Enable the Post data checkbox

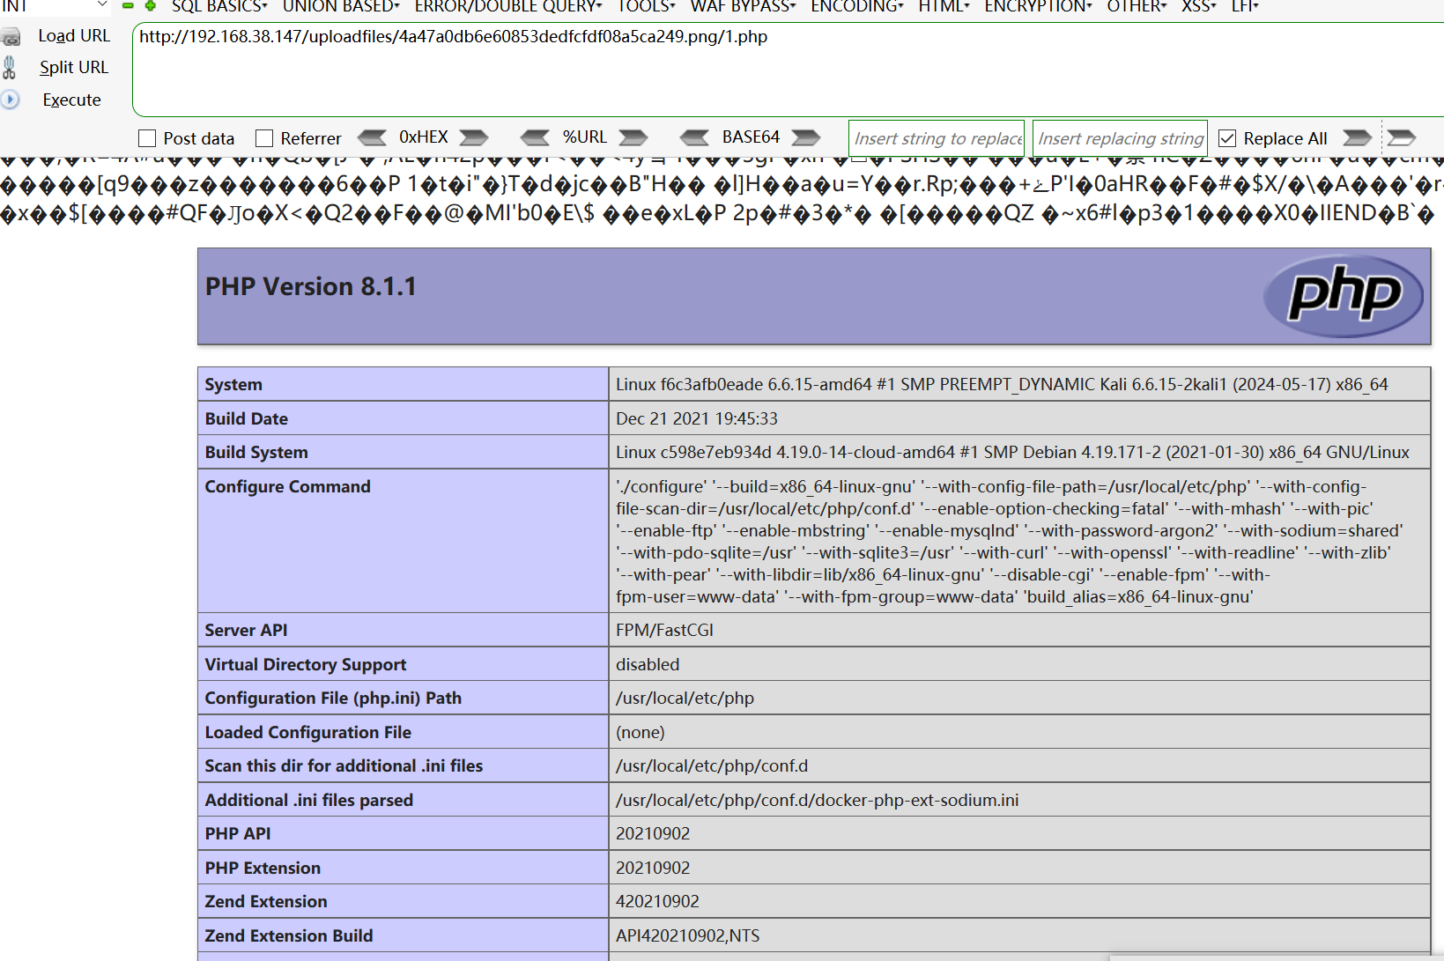(147, 138)
